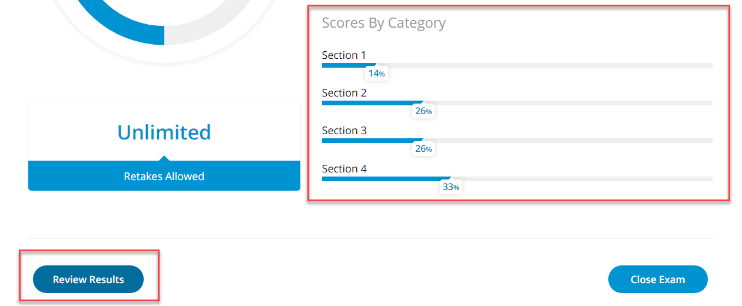Click the Section 3 label
742x306 pixels.
344,131
